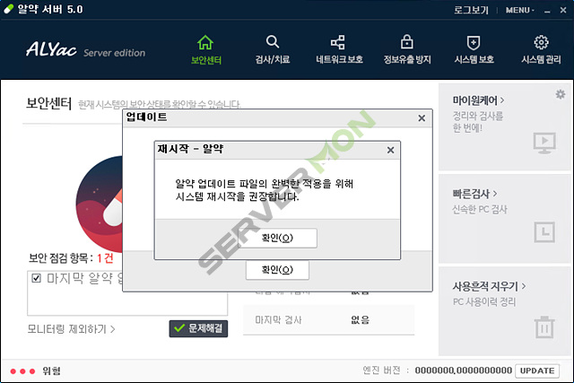
Task: Click the trash can icon
Action: pyautogui.click(x=544, y=327)
